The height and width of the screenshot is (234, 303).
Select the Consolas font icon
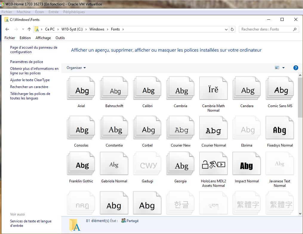pyautogui.click(x=81, y=127)
